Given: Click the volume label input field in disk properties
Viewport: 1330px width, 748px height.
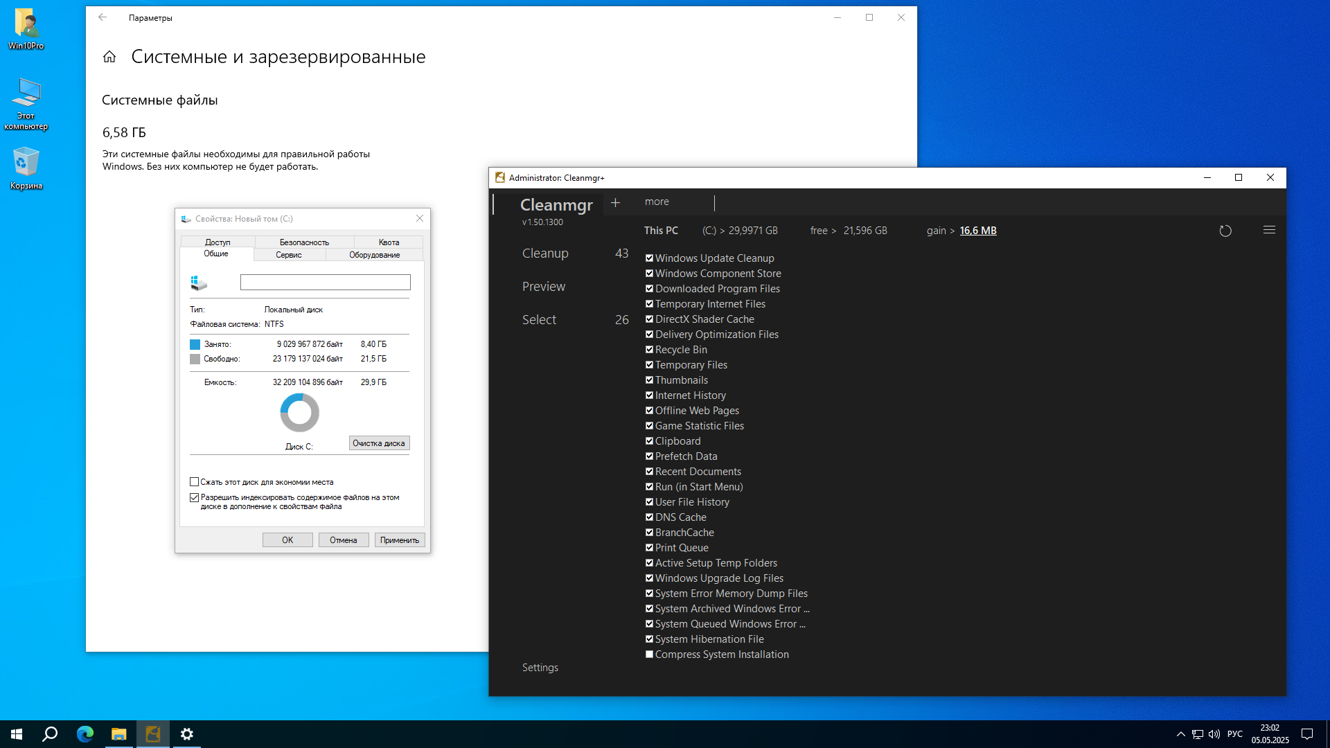Looking at the screenshot, I should point(326,282).
